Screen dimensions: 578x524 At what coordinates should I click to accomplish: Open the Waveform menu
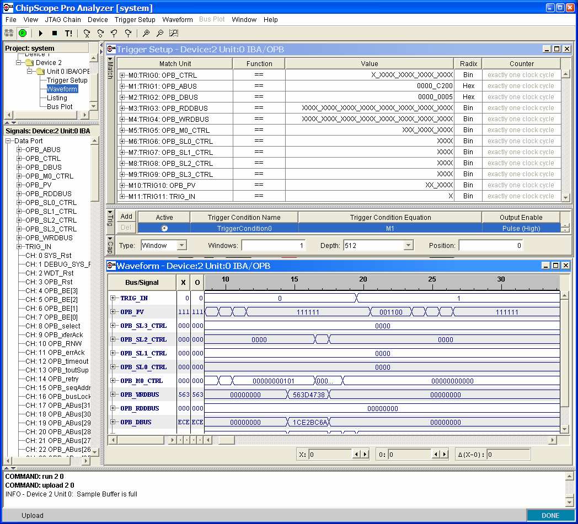click(x=177, y=19)
